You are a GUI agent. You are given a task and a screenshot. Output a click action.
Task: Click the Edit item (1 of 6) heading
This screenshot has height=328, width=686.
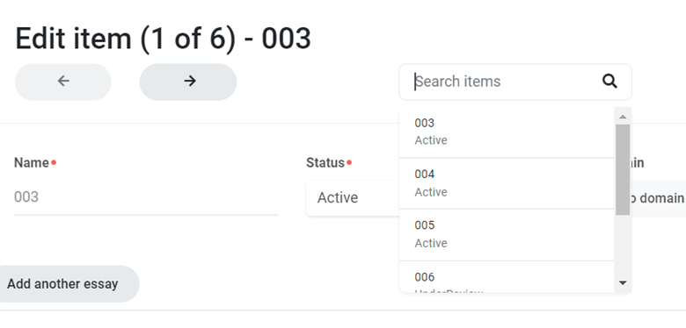164,39
